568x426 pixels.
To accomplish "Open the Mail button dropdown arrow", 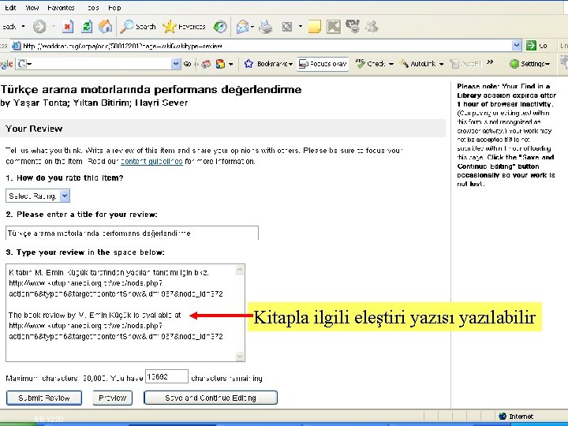I will coord(252,27).
